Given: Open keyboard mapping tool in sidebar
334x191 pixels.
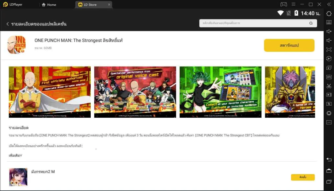Looking at the screenshot, I should click(x=329, y=22).
